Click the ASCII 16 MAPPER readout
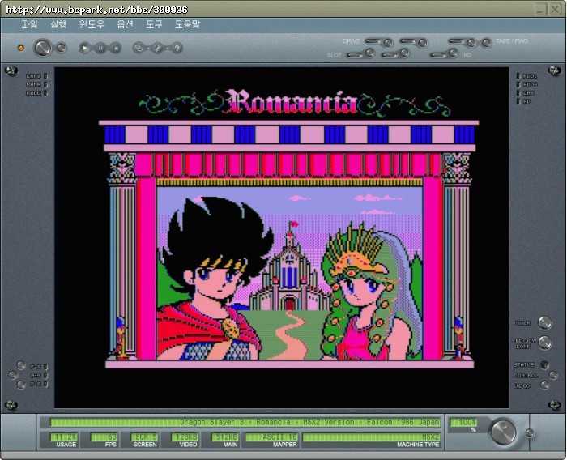 coord(271,437)
